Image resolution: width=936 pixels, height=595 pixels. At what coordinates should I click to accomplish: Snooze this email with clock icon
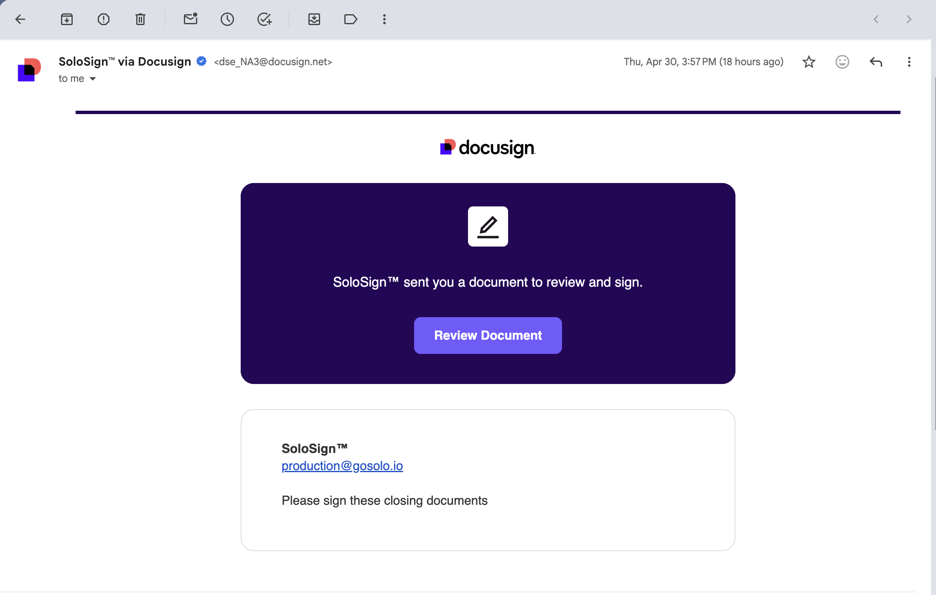[227, 19]
